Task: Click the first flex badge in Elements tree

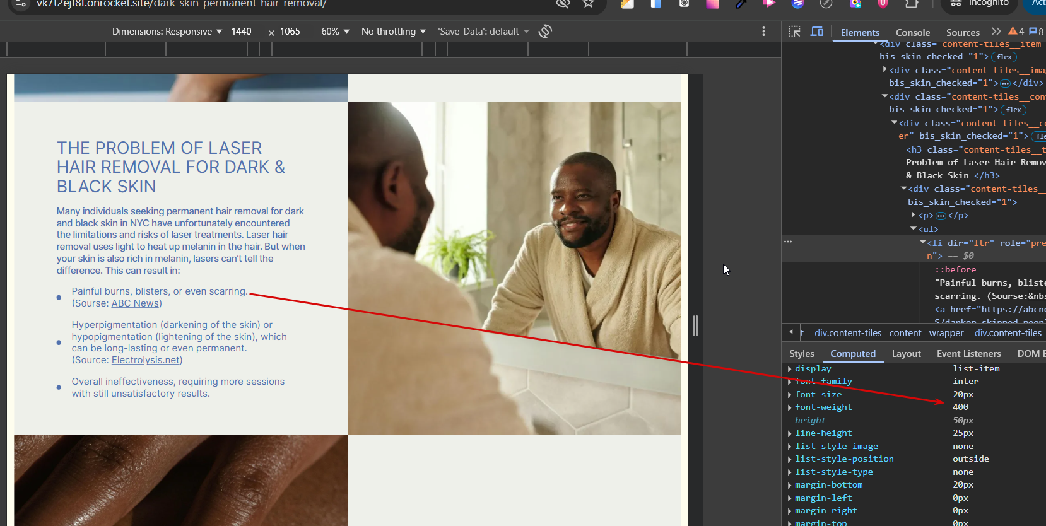Action: [x=1004, y=57]
